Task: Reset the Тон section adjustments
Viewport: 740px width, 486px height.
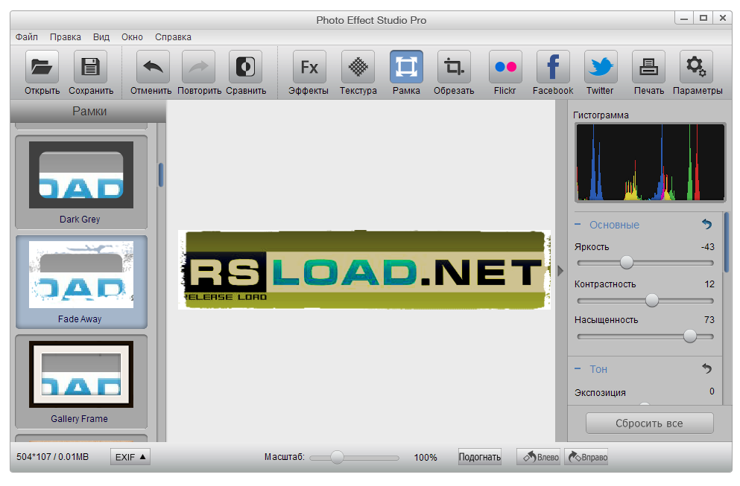Action: click(706, 368)
